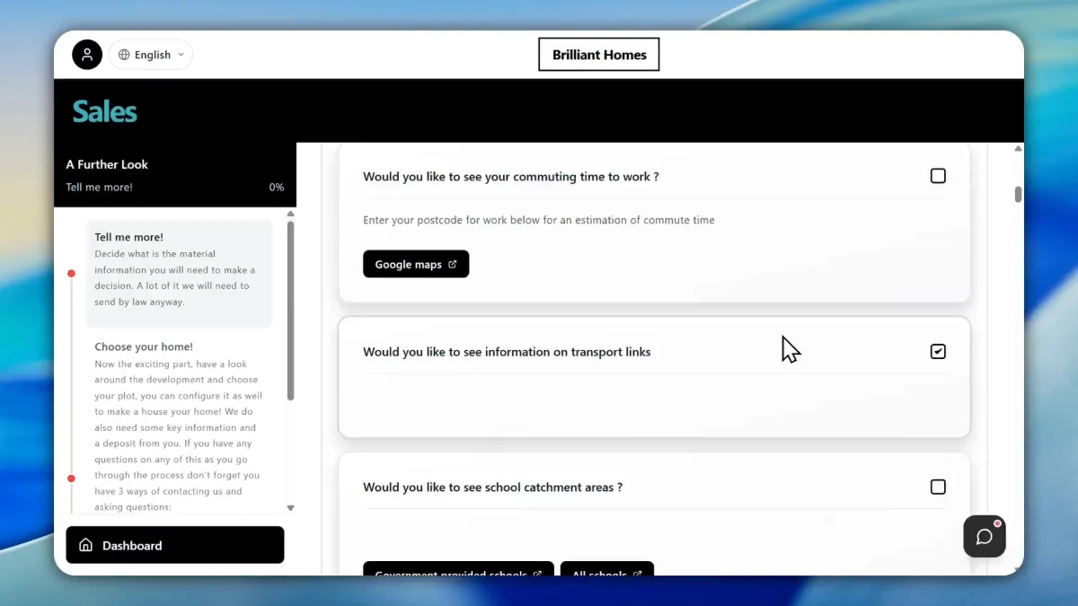Click the sidebar scrollbar down arrow

click(290, 508)
